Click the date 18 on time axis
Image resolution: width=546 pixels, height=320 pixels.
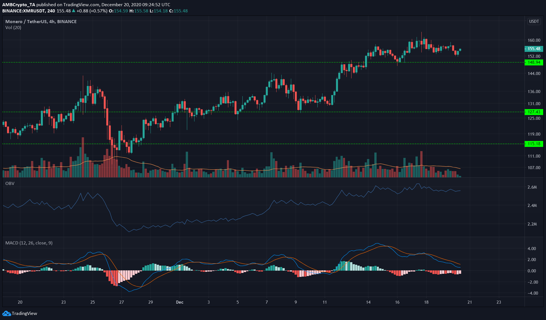pos(426,302)
